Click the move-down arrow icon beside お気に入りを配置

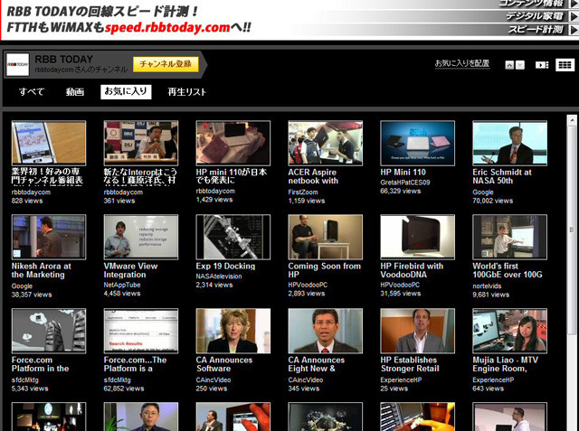point(520,65)
